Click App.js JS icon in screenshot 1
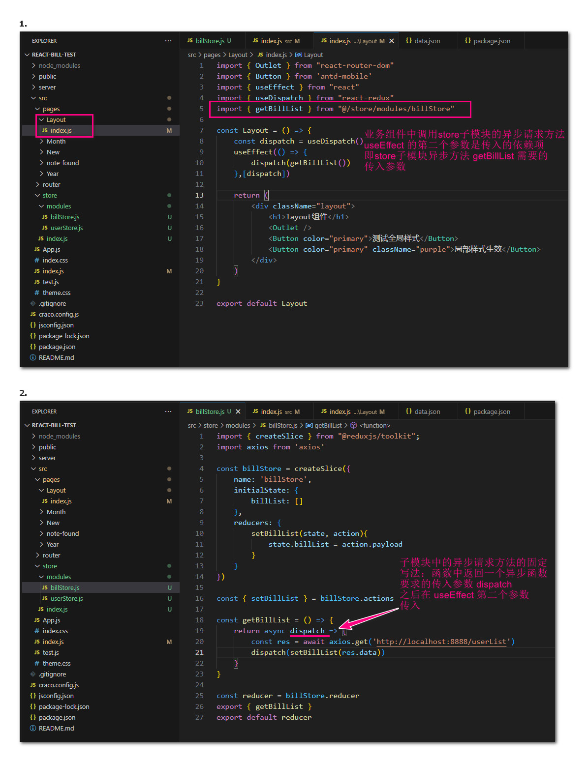Image resolution: width=588 pixels, height=762 pixels. pos(37,249)
